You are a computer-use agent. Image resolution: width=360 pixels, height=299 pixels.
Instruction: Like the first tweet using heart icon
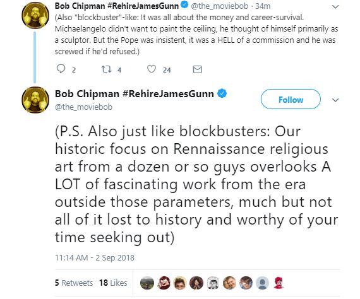[x=152, y=69]
